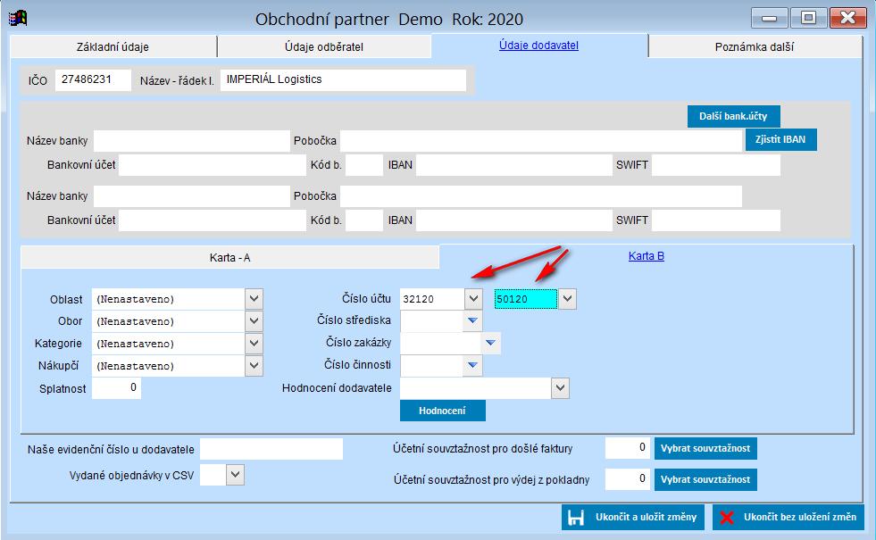The width and height of the screenshot is (876, 540).
Task: Click the highlighted 50120 account field
Action: click(526, 299)
